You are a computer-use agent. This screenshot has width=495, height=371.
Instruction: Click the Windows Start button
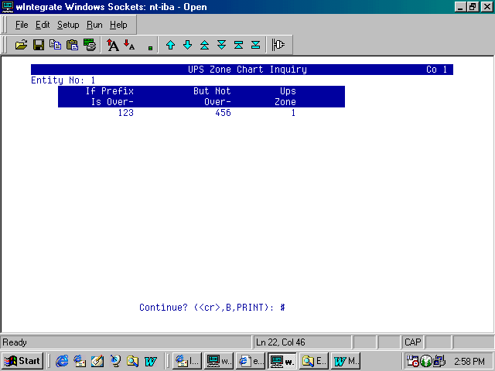click(22, 361)
